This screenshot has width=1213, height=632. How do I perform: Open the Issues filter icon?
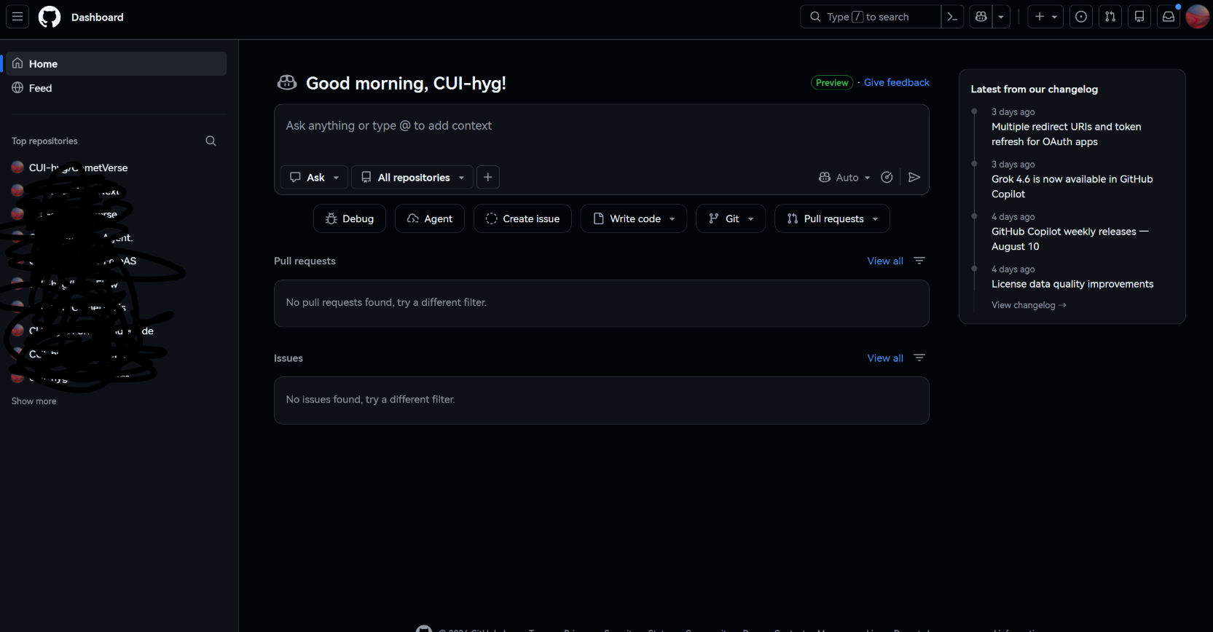point(919,358)
